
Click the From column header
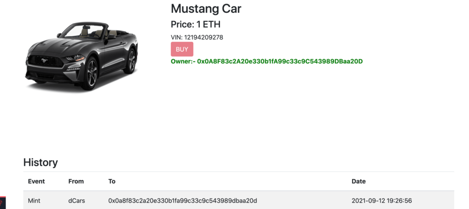click(x=76, y=181)
